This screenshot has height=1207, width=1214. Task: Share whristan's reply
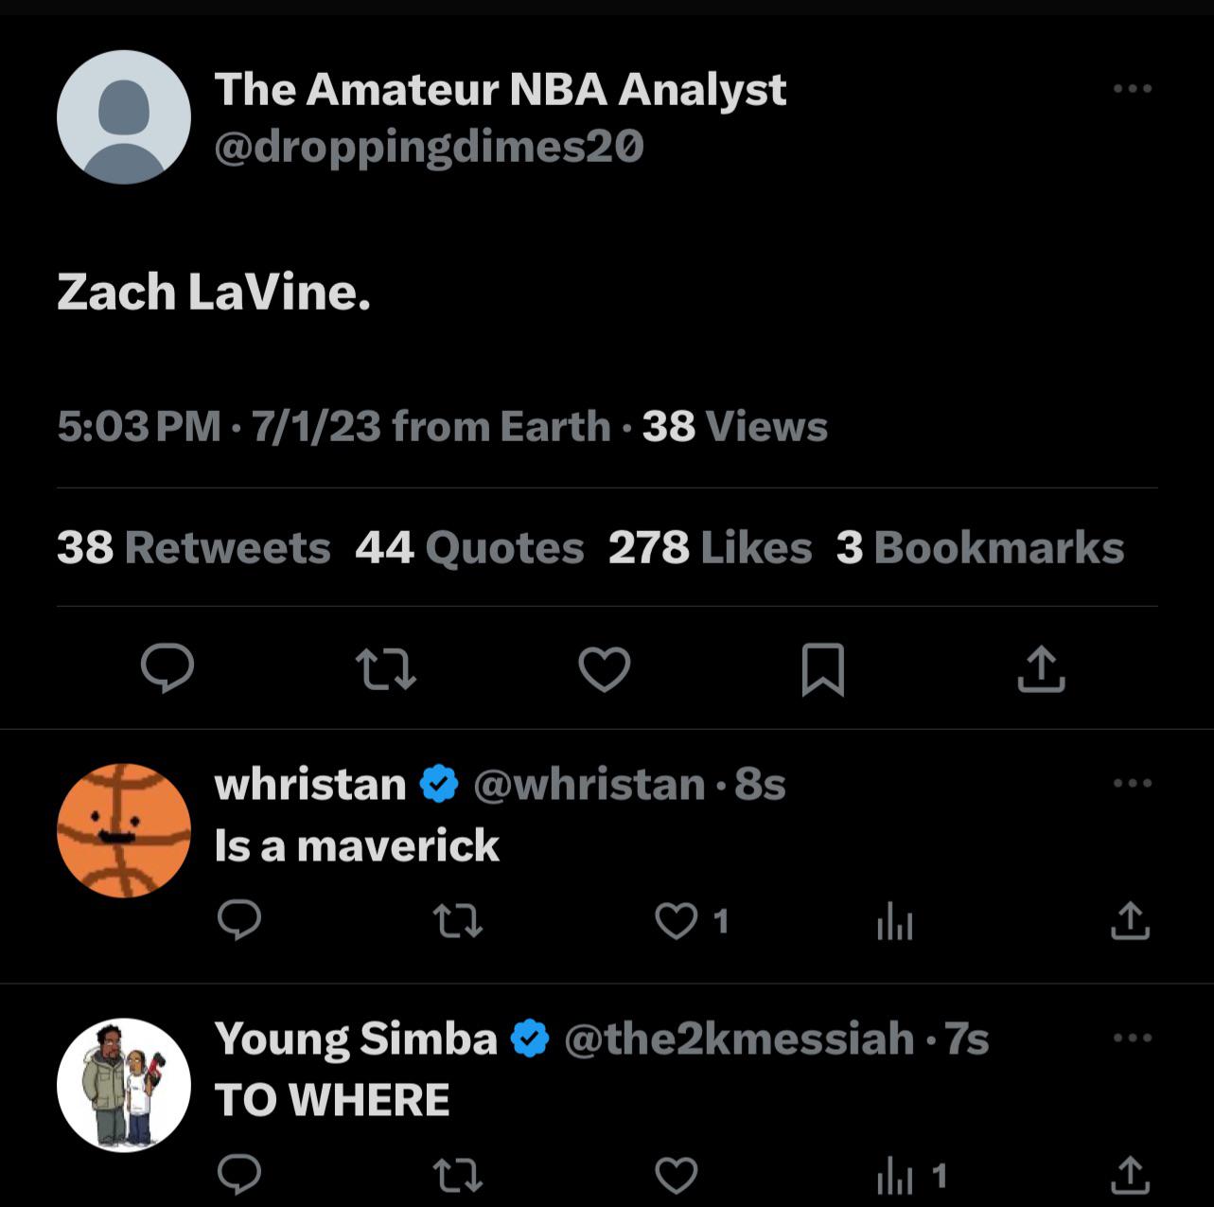tap(1129, 920)
